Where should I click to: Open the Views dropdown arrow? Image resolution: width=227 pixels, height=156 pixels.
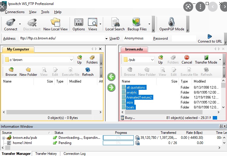tap(100, 24)
